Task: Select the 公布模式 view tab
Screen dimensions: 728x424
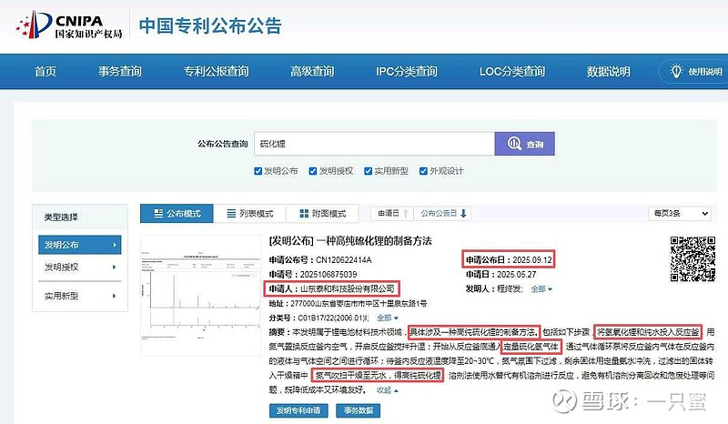Action: pos(177,213)
